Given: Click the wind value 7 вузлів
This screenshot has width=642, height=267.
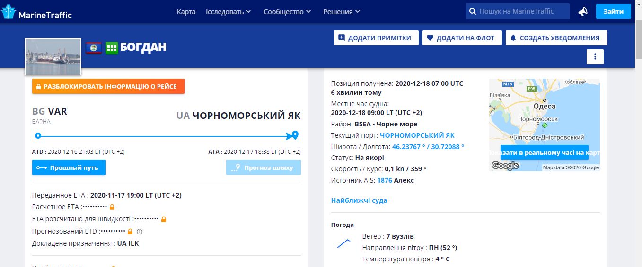Looking at the screenshot, I should tap(400, 236).
